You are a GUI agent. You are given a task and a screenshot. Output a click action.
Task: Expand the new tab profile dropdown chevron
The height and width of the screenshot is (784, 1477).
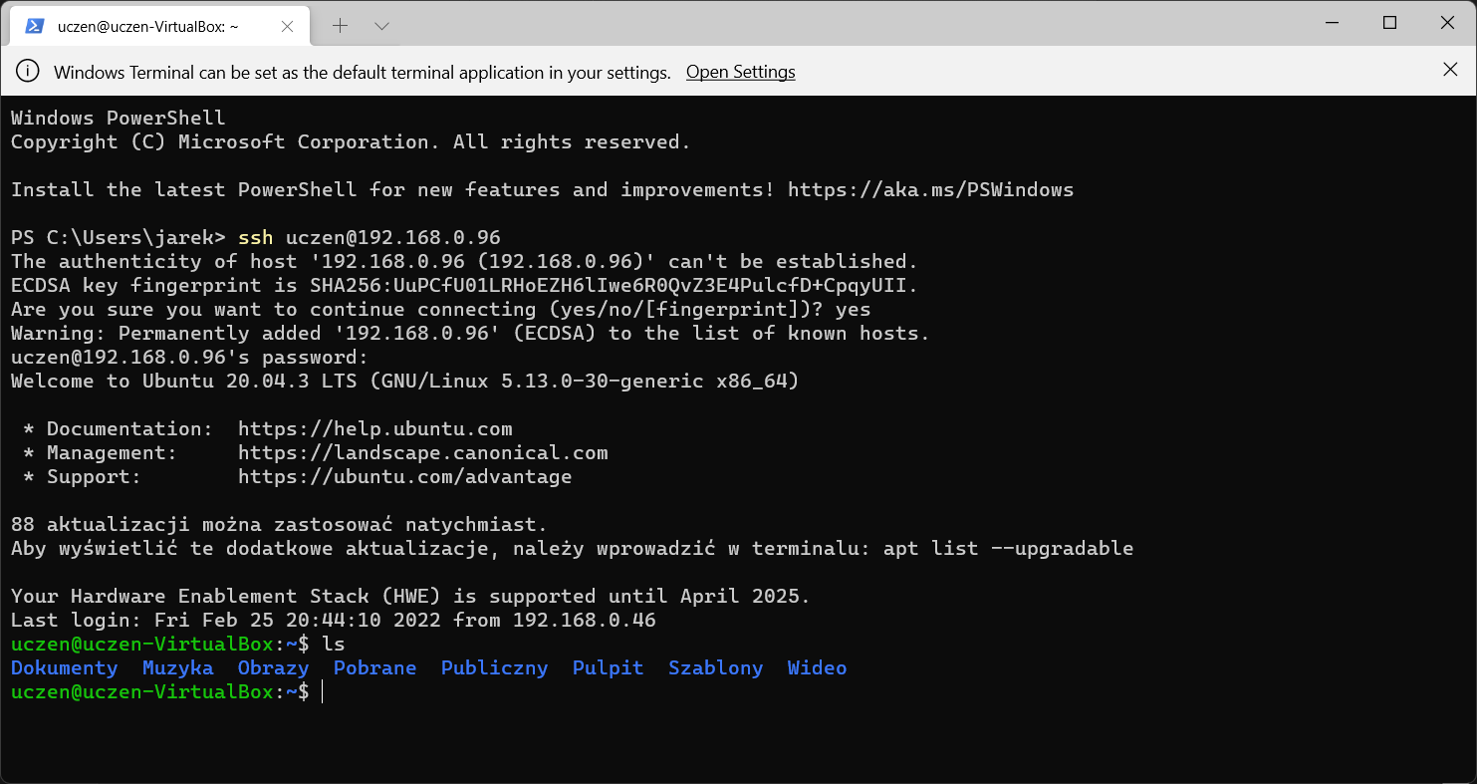(x=381, y=26)
